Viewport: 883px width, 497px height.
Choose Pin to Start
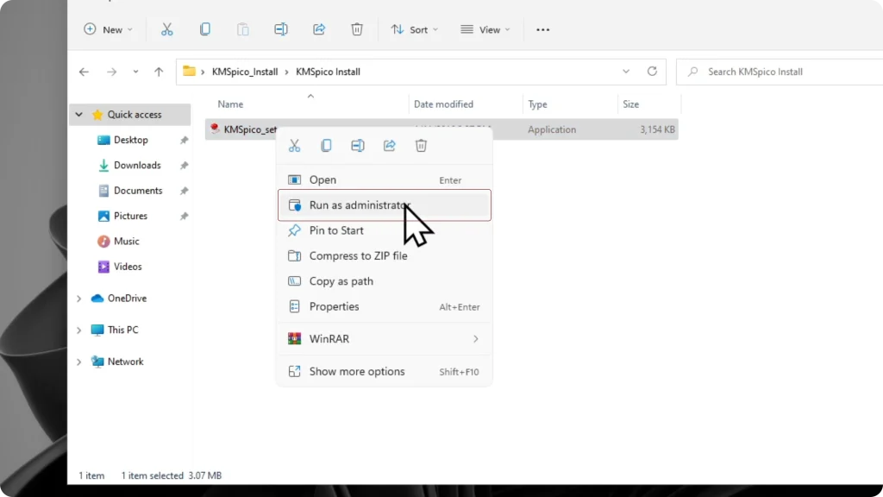tap(385, 230)
